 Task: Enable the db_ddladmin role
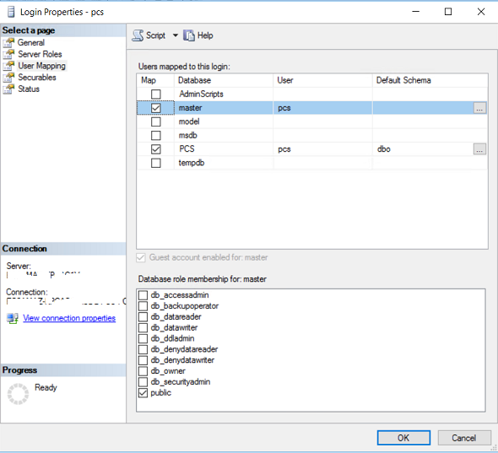click(143, 338)
